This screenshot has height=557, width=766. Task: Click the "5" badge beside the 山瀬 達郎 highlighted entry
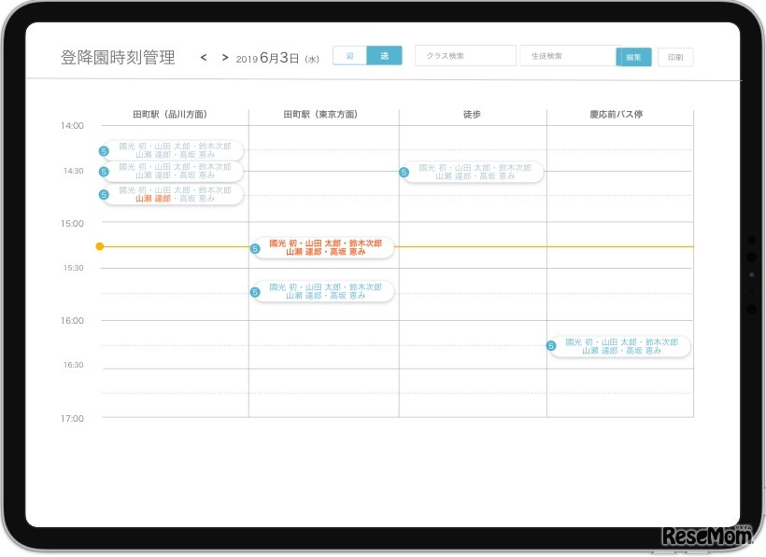(x=103, y=194)
